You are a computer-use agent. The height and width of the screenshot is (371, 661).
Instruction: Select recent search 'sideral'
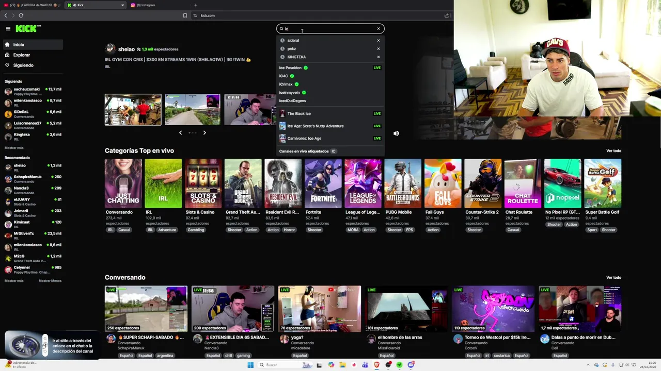293,40
